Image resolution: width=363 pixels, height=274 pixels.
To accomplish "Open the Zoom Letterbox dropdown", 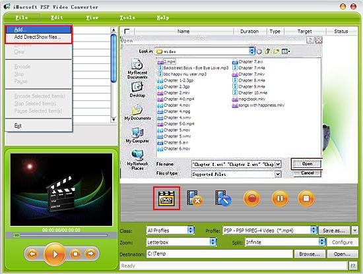I will click(x=213, y=242).
